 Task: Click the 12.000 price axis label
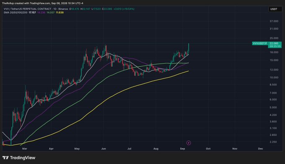(x=274, y=70)
